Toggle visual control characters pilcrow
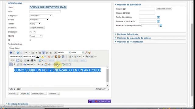195x109 pixels. (x=14, y=64)
